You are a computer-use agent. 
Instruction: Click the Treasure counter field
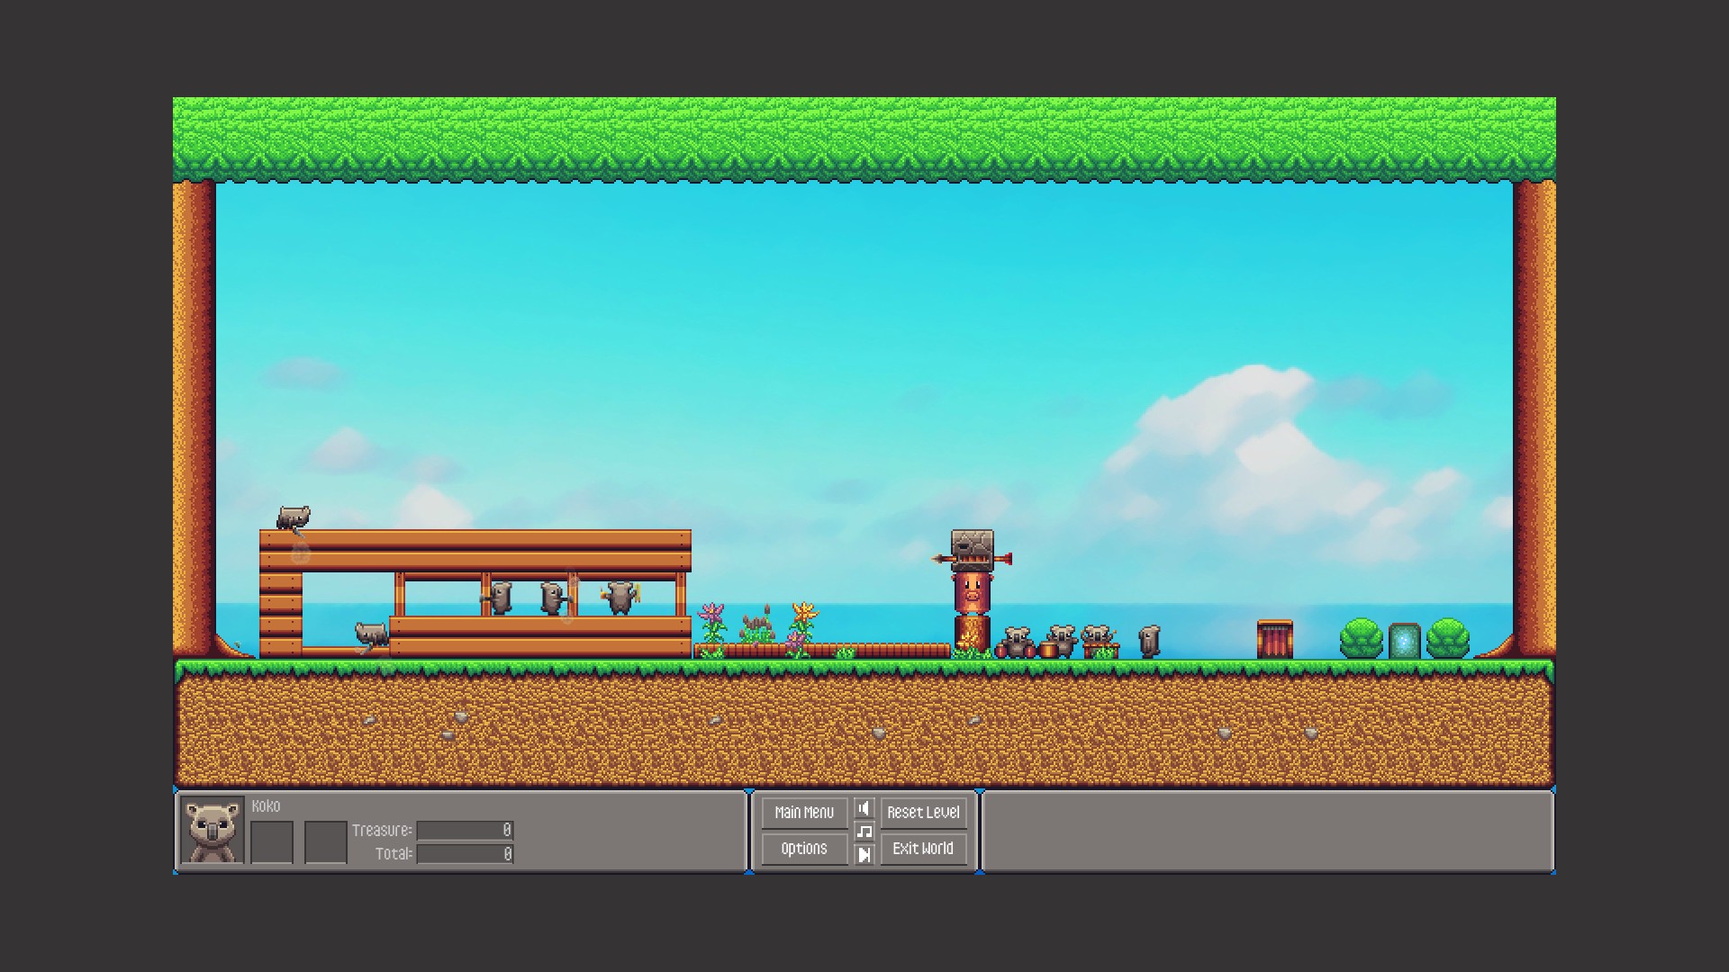pyautogui.click(x=465, y=830)
